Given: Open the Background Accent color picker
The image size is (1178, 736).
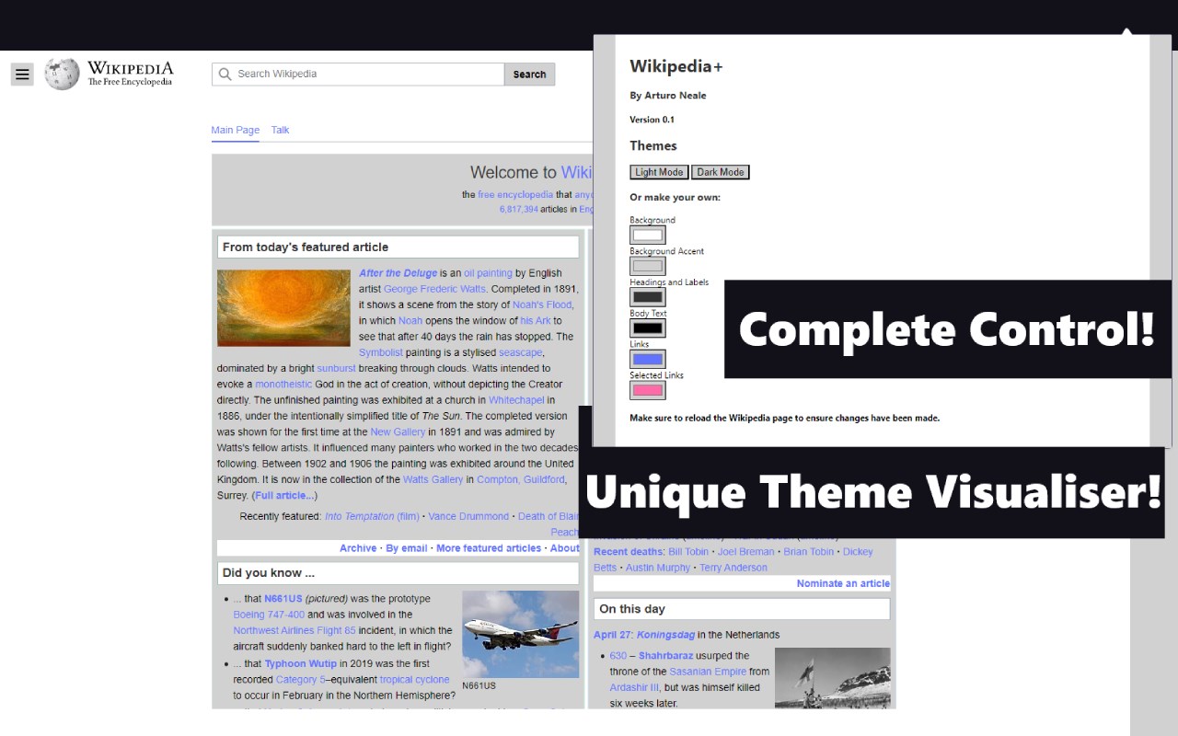Looking at the screenshot, I should [x=648, y=267].
